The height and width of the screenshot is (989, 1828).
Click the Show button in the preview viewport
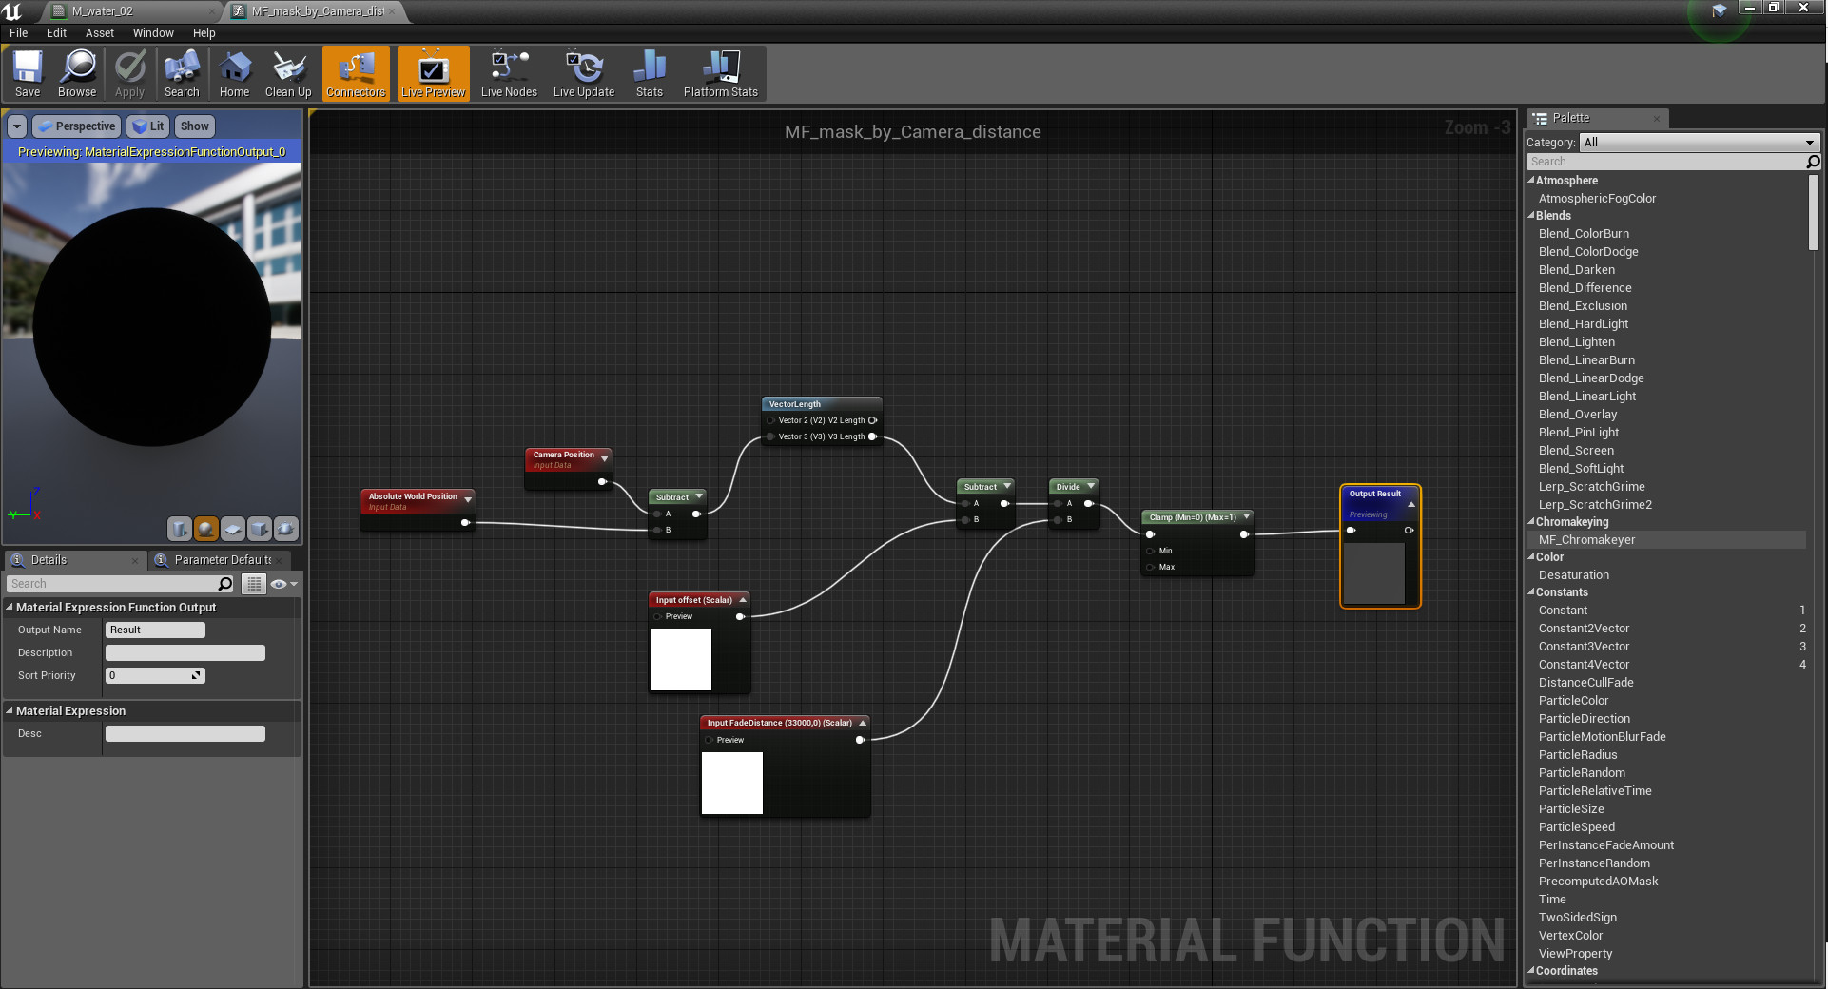pos(194,126)
